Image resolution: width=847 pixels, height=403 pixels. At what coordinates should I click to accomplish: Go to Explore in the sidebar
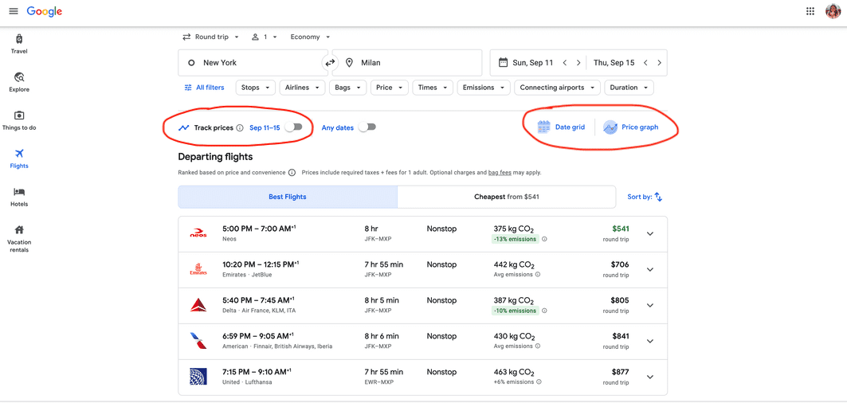click(x=19, y=82)
